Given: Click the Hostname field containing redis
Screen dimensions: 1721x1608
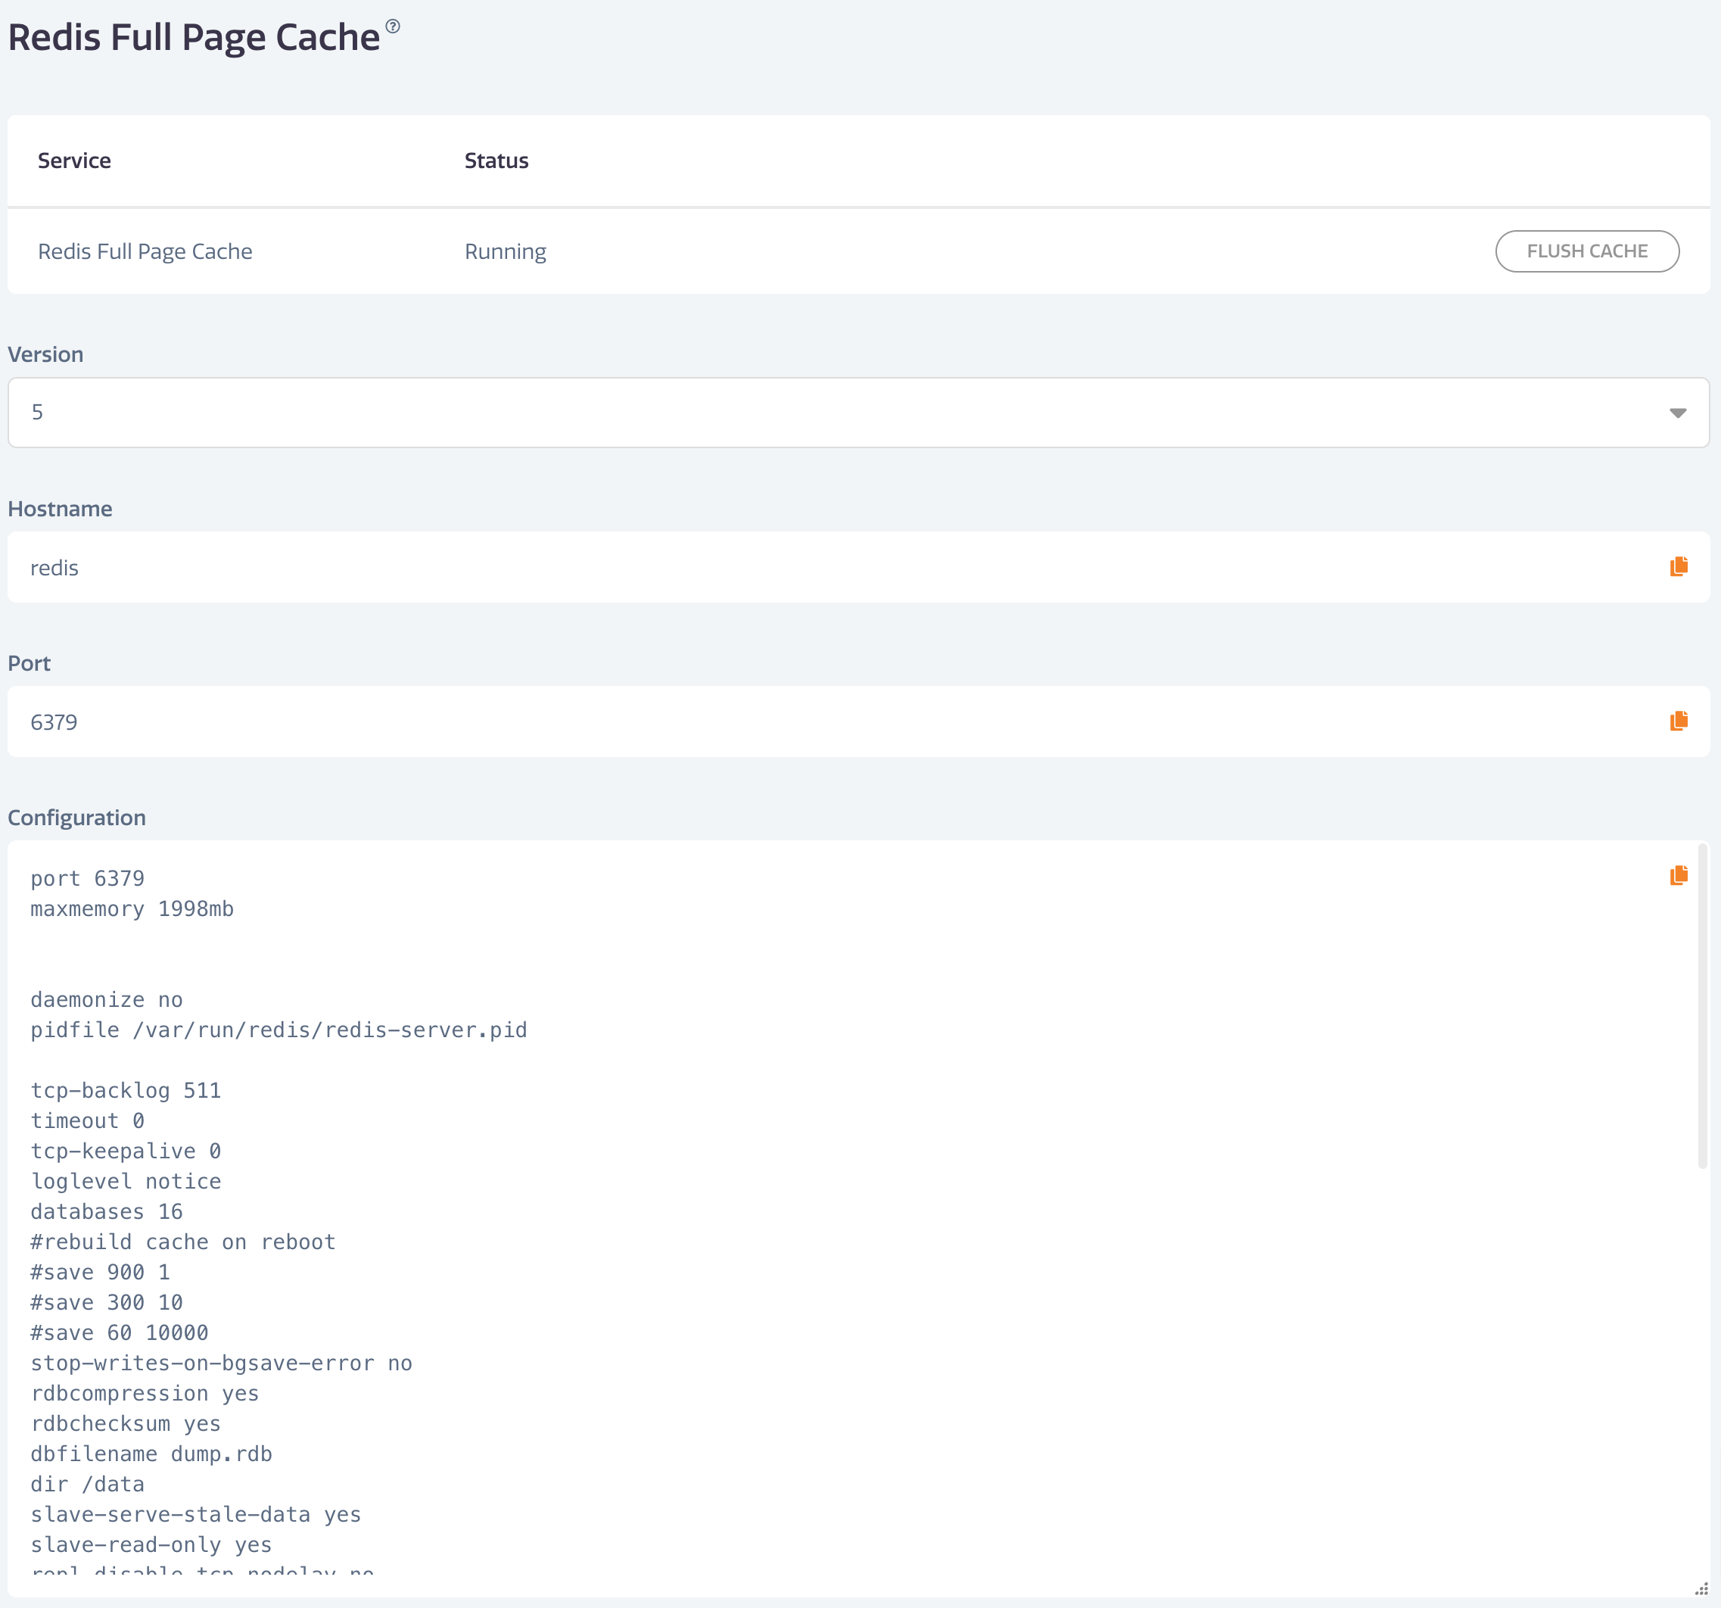Looking at the screenshot, I should 858,567.
